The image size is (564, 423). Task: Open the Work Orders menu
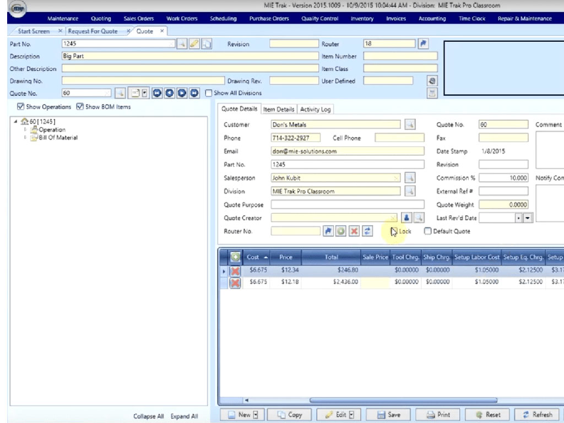coord(182,19)
